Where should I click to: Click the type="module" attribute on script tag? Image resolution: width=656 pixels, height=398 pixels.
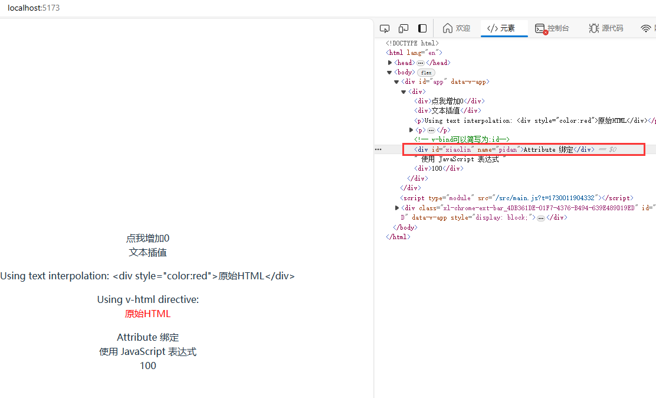click(x=451, y=198)
